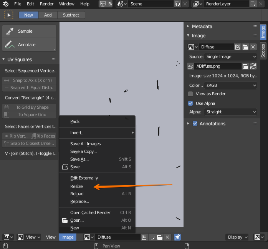Add a new view layer icon

[253, 4]
